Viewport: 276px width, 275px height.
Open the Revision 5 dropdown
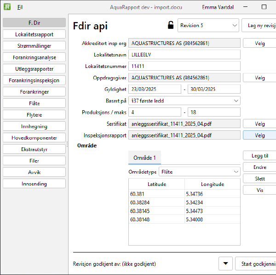click(208, 26)
